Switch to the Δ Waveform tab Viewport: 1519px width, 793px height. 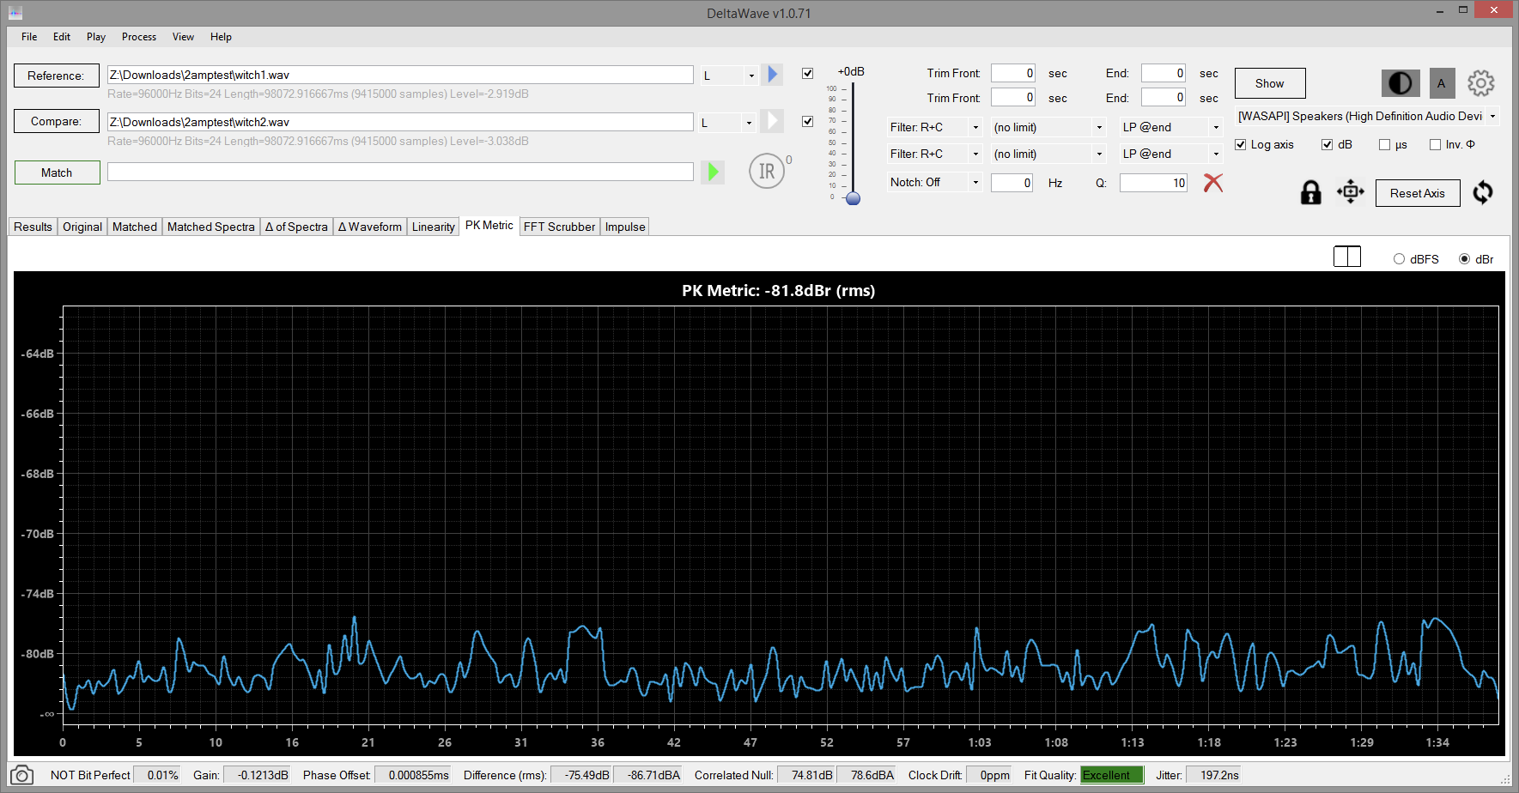tap(370, 227)
